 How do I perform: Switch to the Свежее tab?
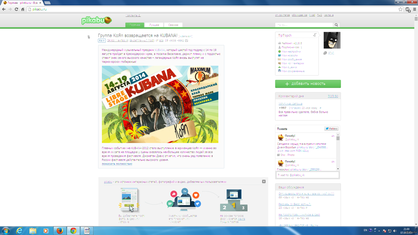click(x=173, y=25)
